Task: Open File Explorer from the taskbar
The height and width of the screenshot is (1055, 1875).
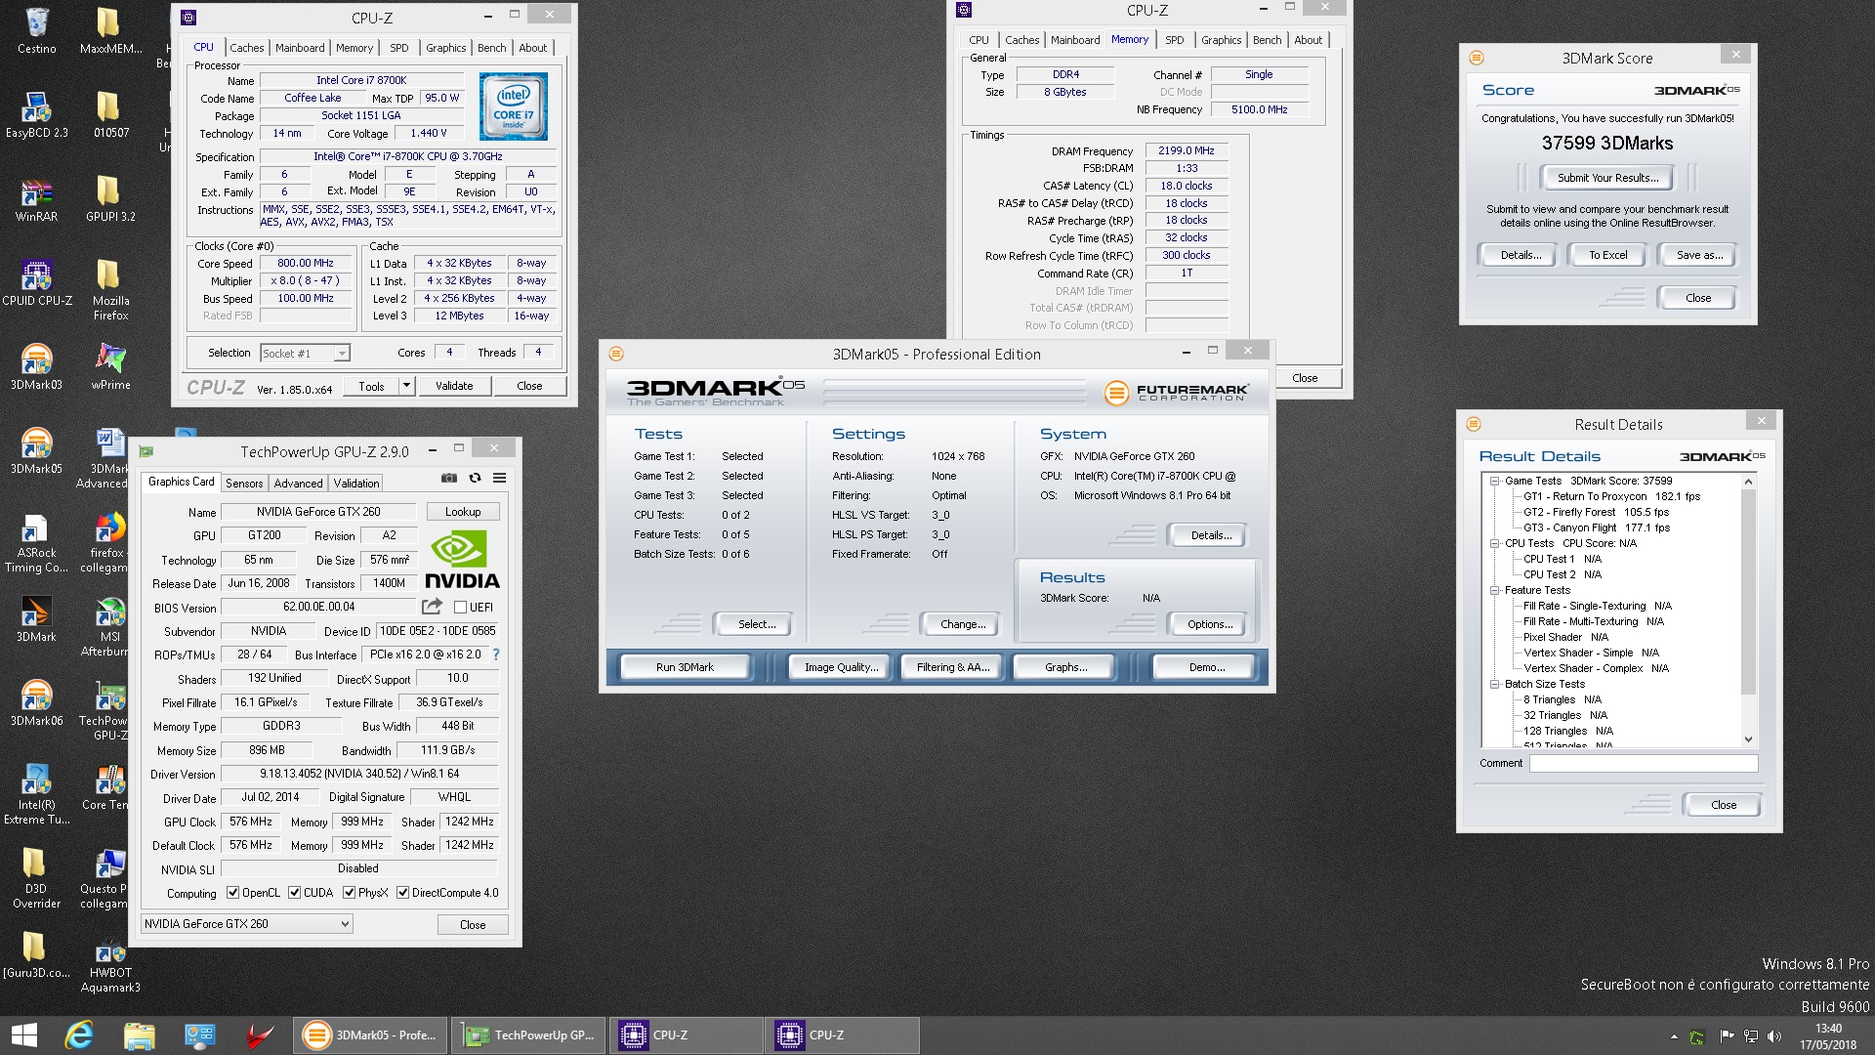Action: (x=140, y=1035)
